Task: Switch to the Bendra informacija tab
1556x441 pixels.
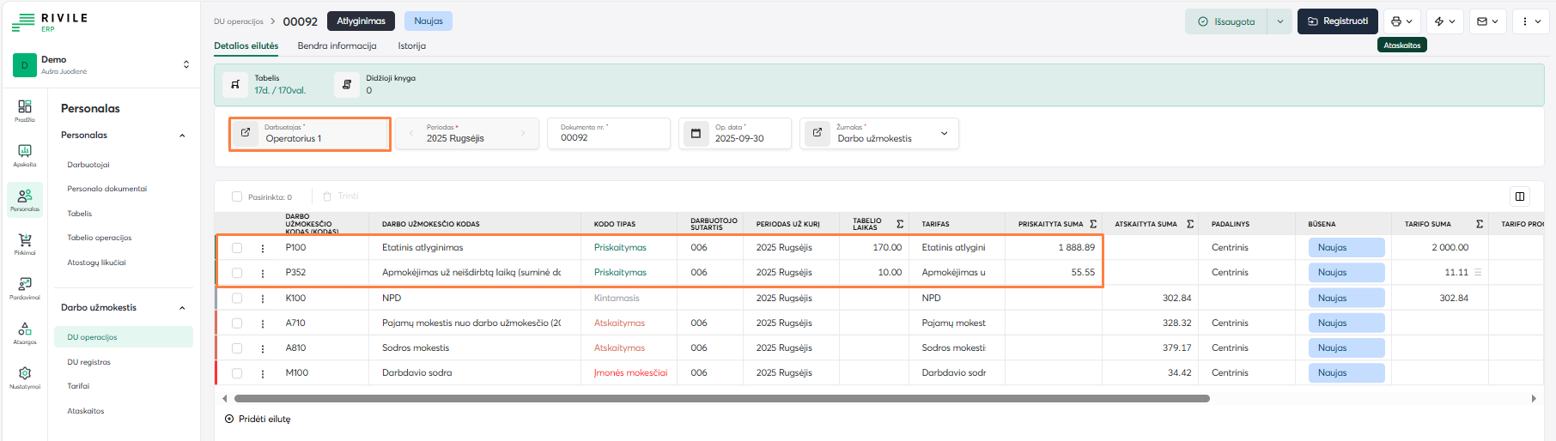Action: point(337,46)
